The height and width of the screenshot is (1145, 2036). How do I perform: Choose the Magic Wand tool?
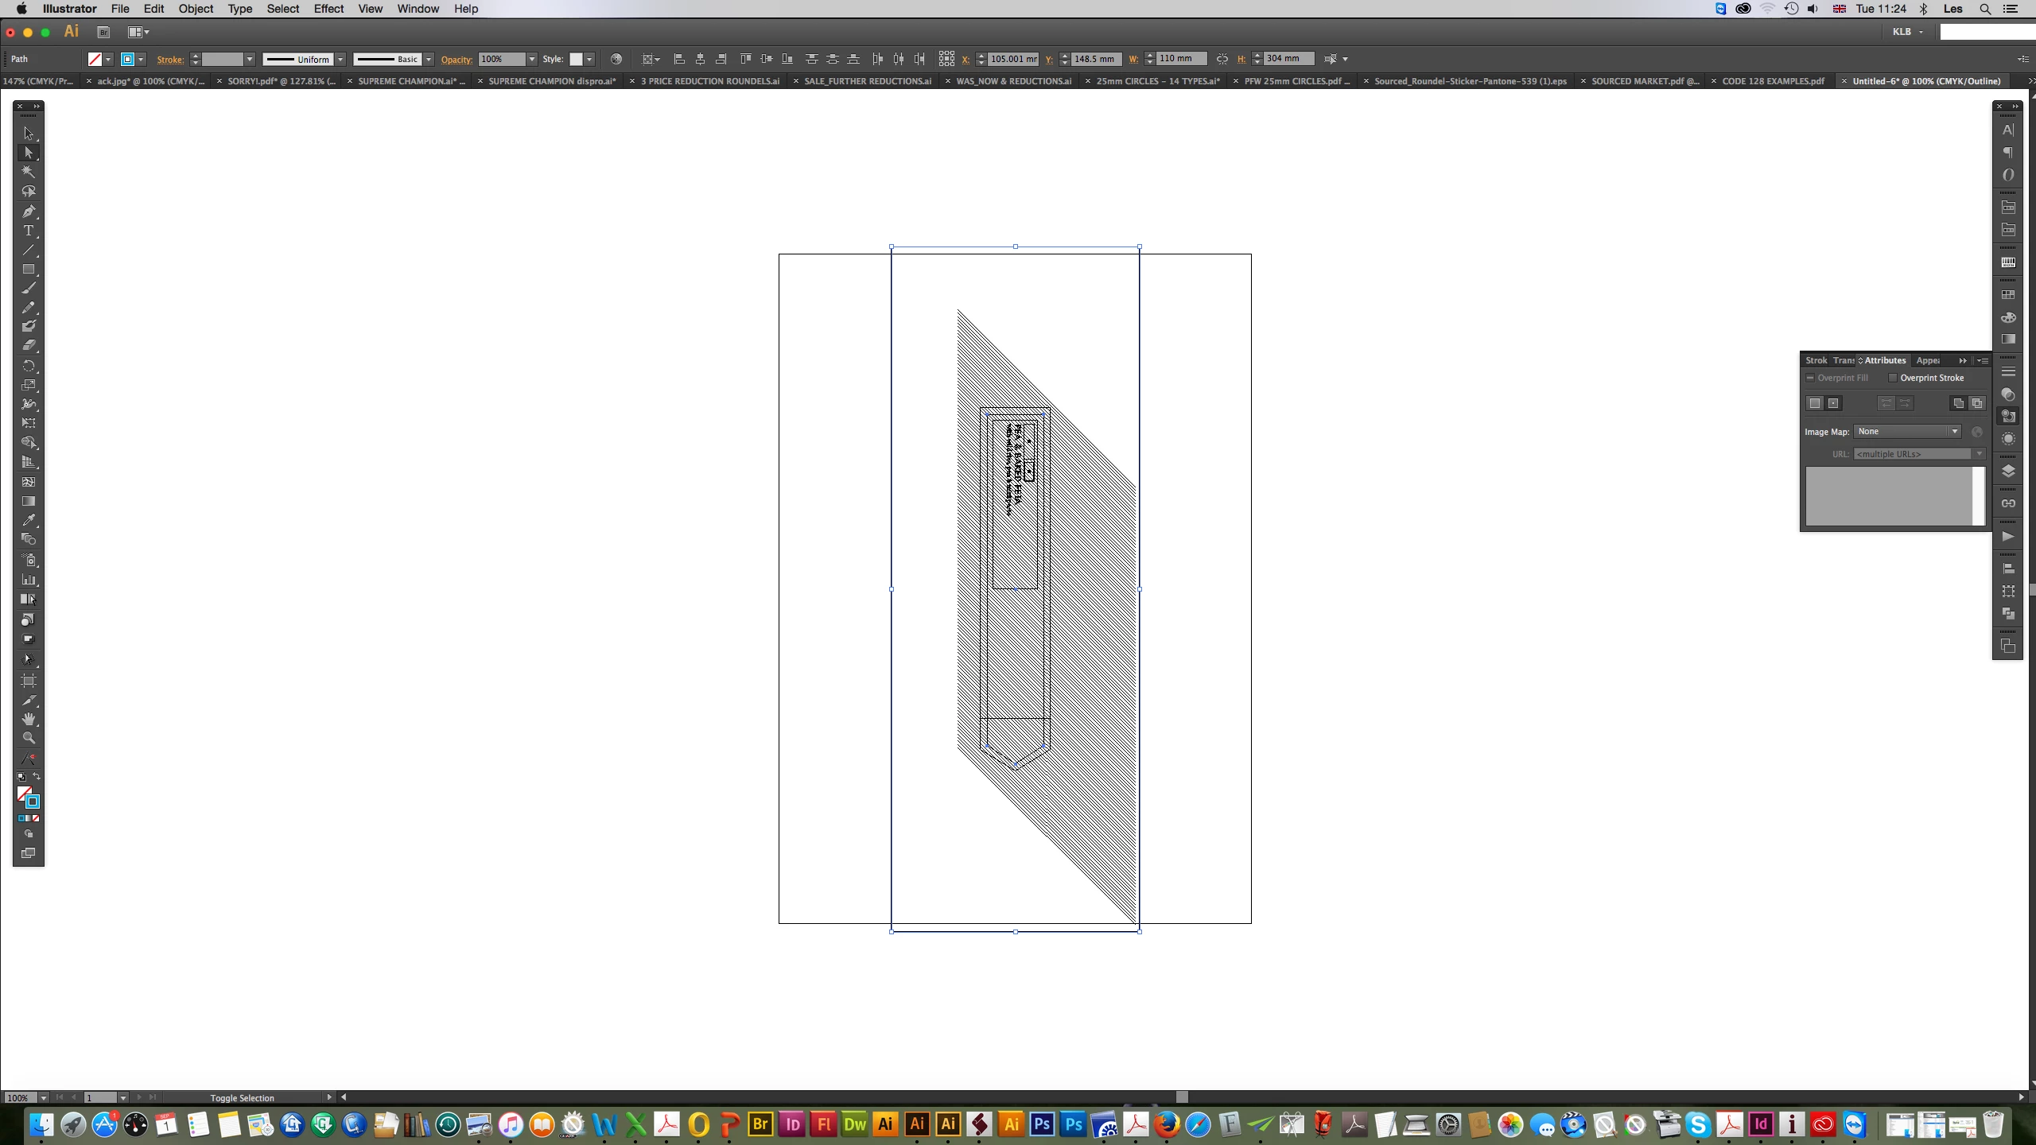pos(29,172)
